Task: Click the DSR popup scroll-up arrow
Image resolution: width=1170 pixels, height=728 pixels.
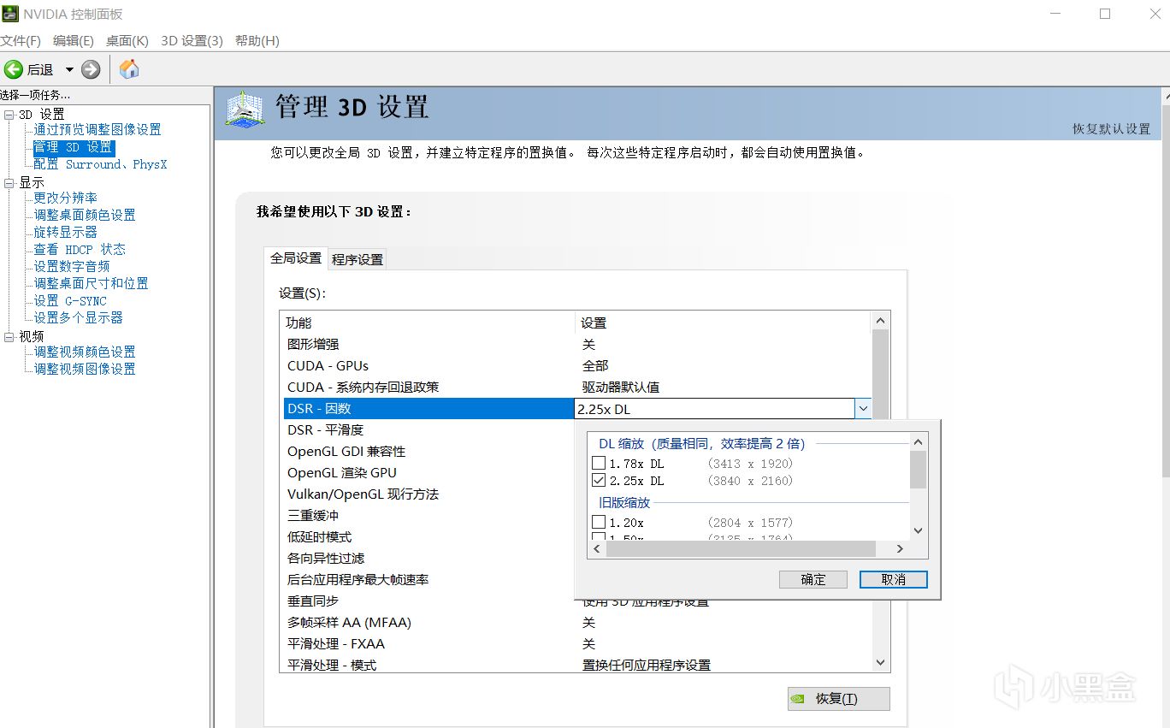Action: pyautogui.click(x=918, y=442)
